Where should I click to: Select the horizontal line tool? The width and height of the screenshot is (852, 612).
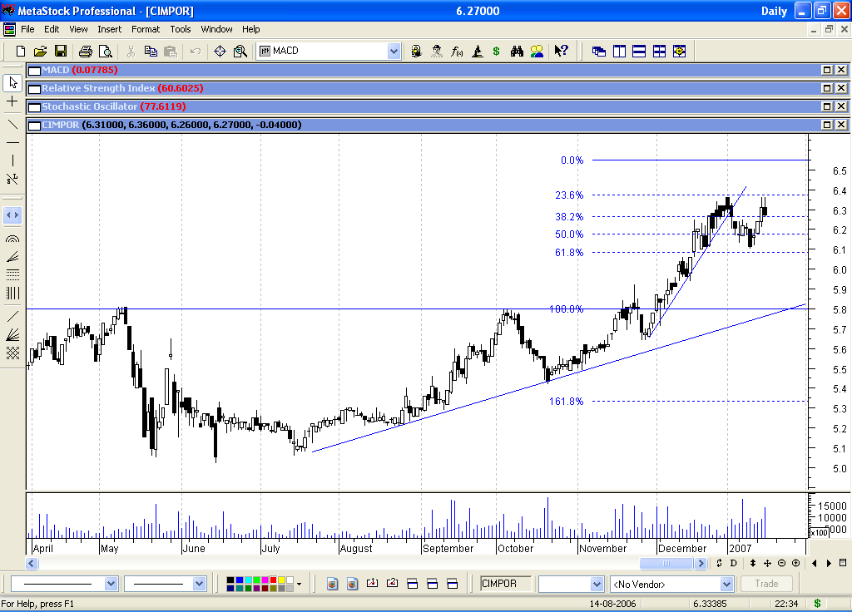(12, 142)
